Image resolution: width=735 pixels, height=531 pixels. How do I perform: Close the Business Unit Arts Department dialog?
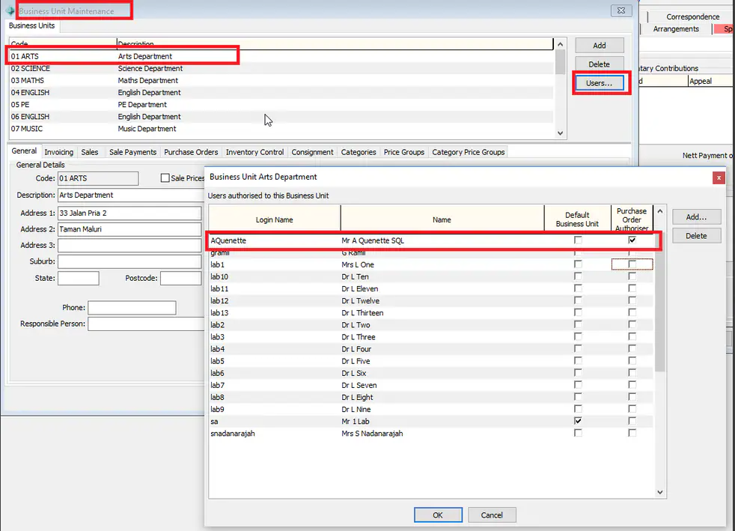[x=718, y=177]
